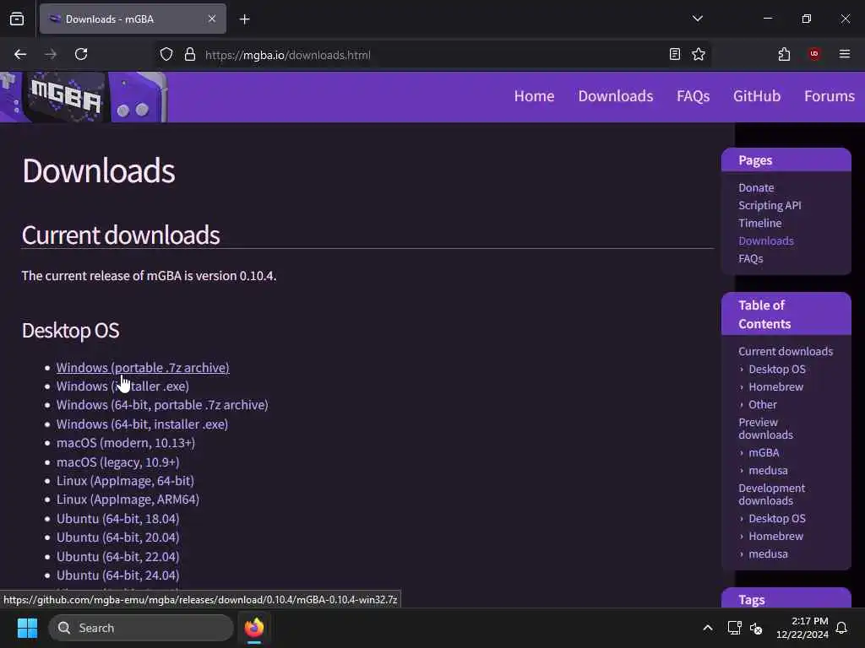Open Downloads in Pages sidebar

tap(765, 240)
